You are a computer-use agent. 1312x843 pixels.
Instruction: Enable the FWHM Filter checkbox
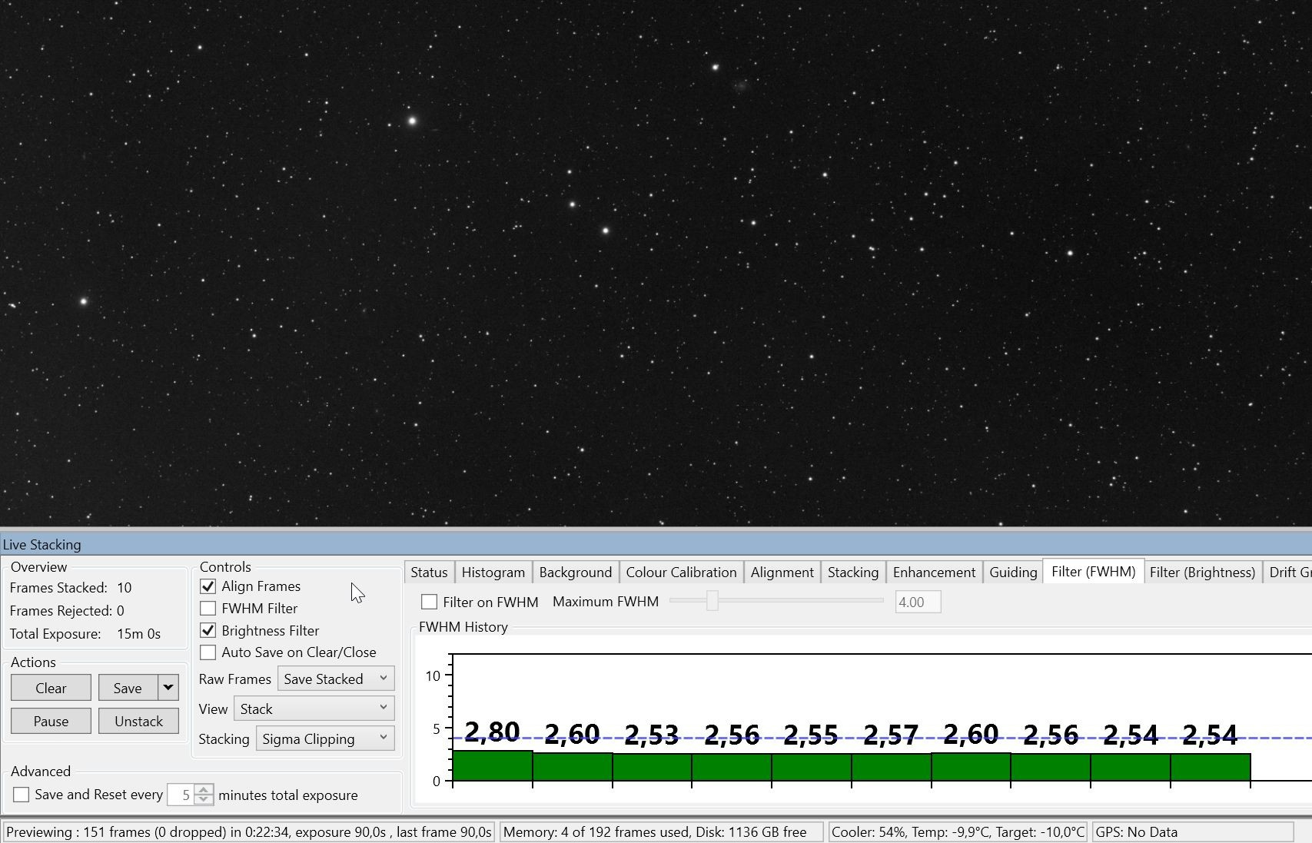(x=208, y=609)
